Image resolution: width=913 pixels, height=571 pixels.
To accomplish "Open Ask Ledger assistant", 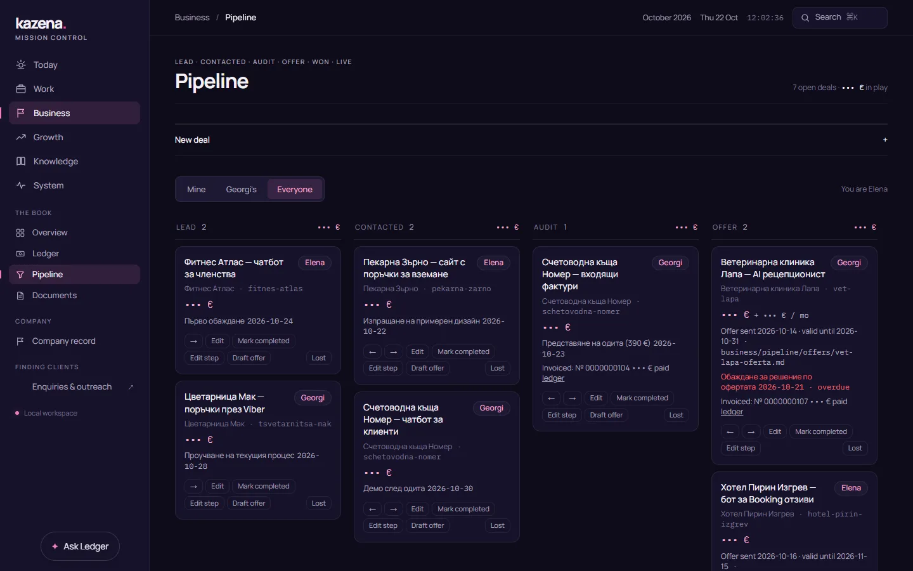I will pyautogui.click(x=80, y=546).
